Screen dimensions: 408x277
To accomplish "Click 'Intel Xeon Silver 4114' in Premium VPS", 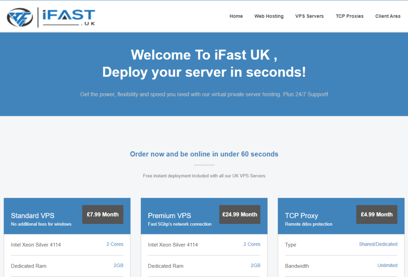I will point(173,245).
